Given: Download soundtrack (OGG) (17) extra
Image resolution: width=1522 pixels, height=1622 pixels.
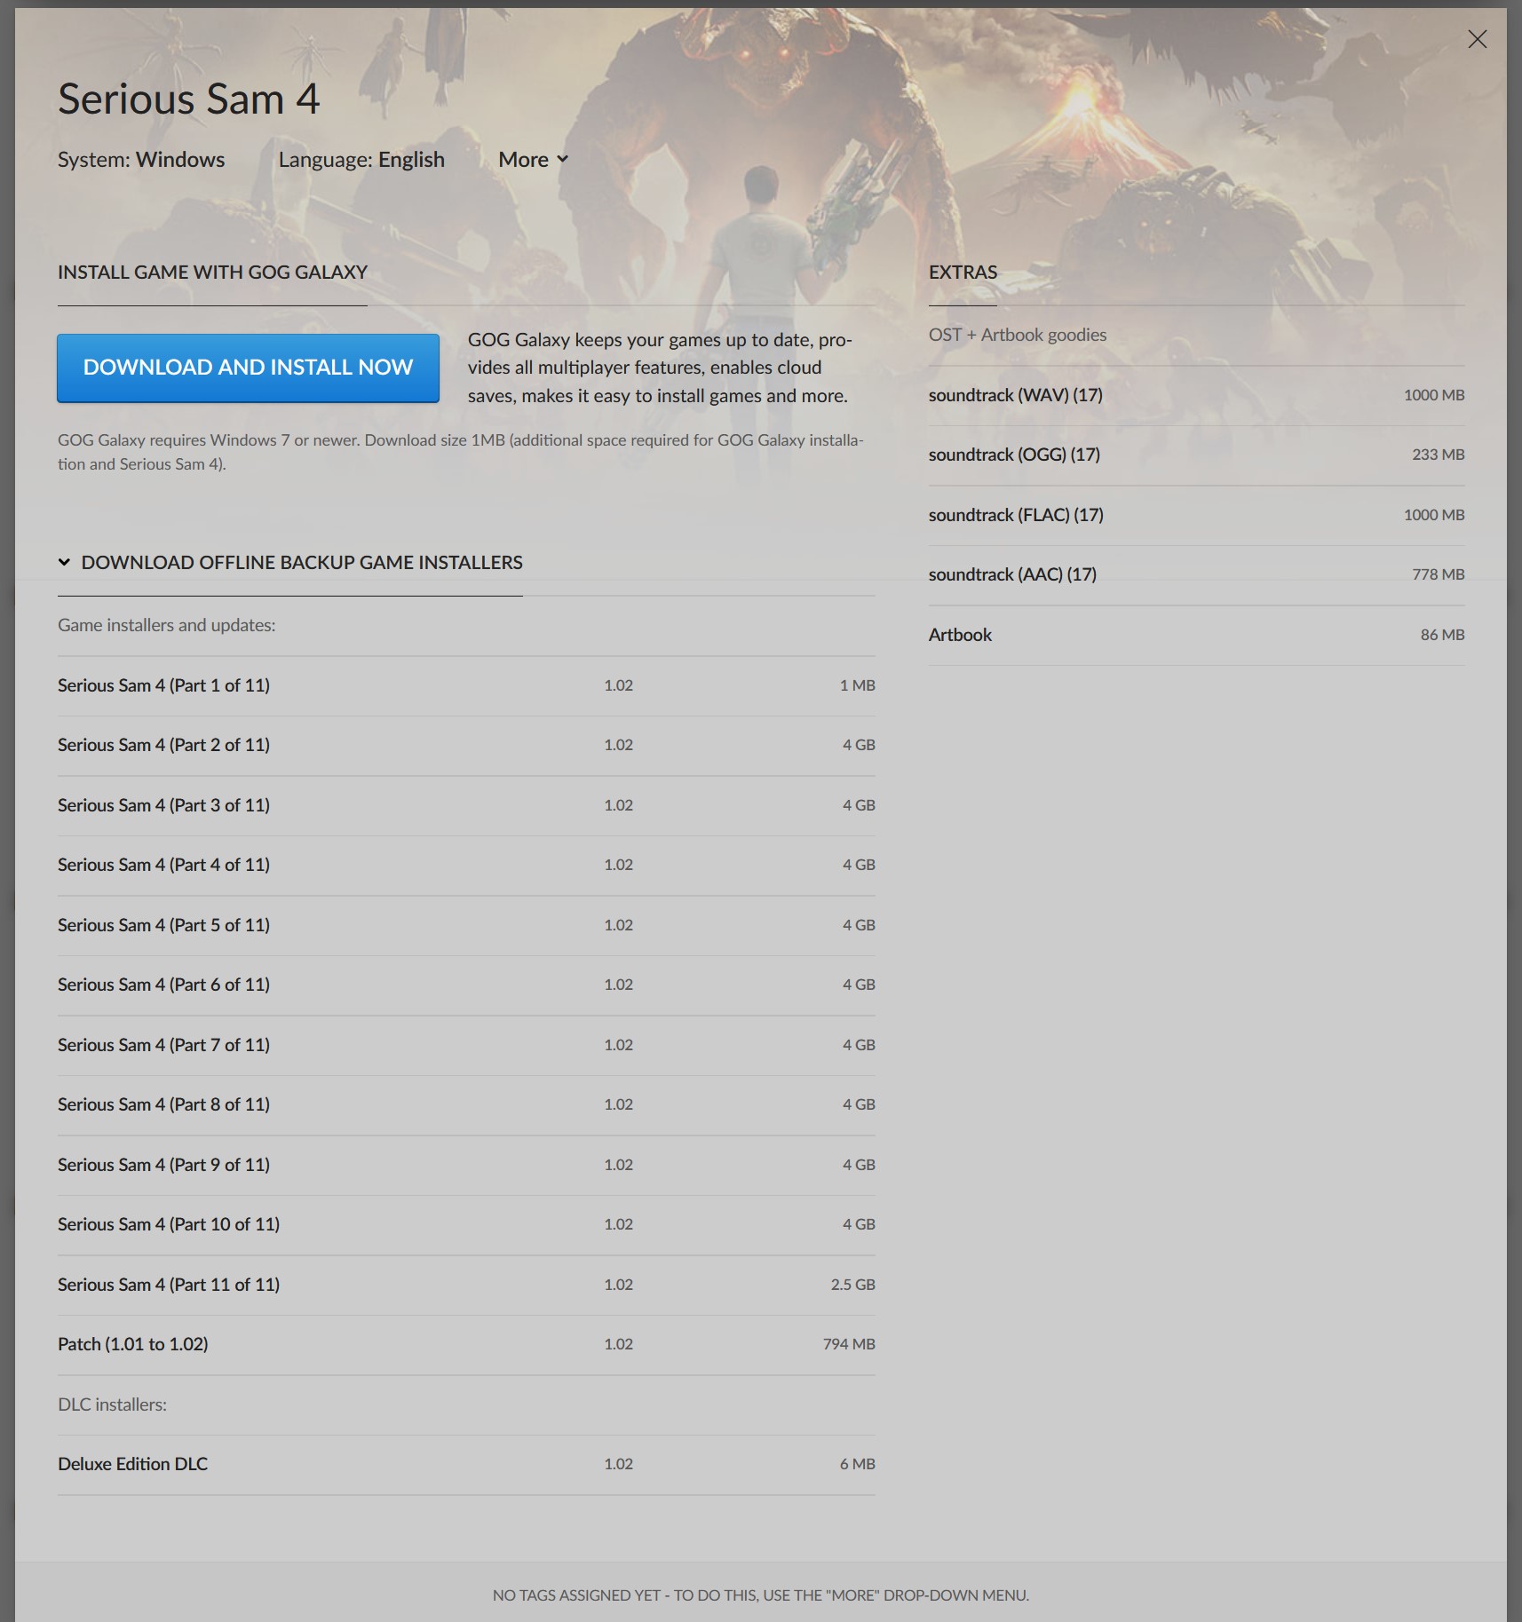Looking at the screenshot, I should tap(1196, 455).
